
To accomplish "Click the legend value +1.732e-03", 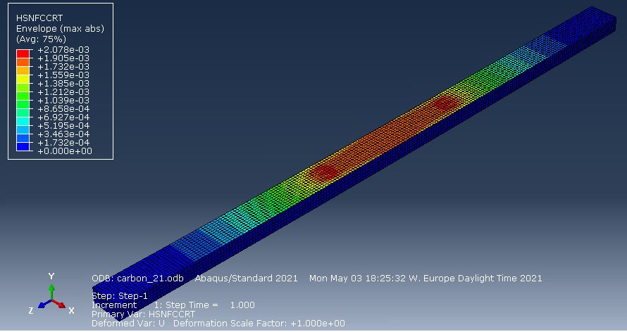I will [63, 67].
